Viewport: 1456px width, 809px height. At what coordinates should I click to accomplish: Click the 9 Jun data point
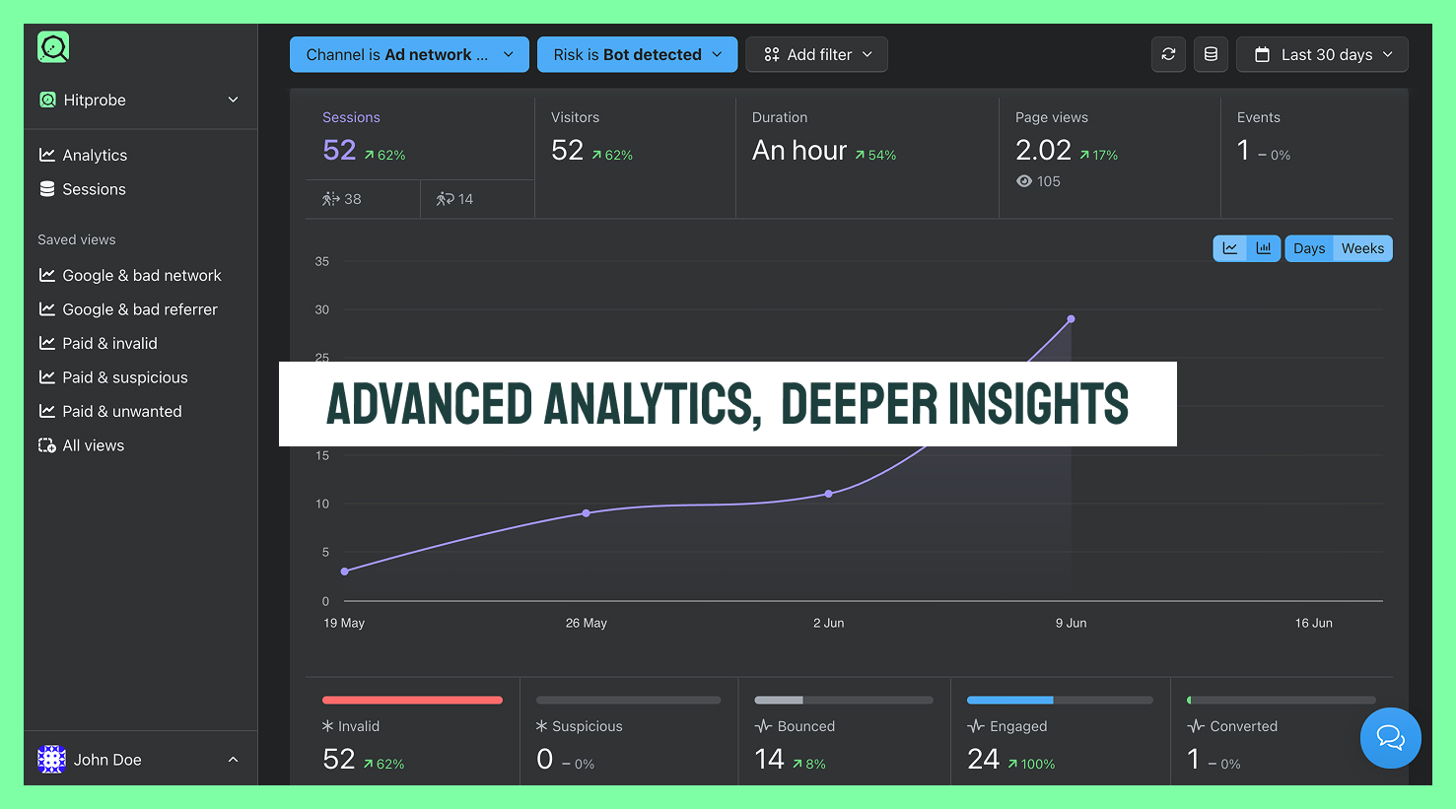tap(1072, 319)
